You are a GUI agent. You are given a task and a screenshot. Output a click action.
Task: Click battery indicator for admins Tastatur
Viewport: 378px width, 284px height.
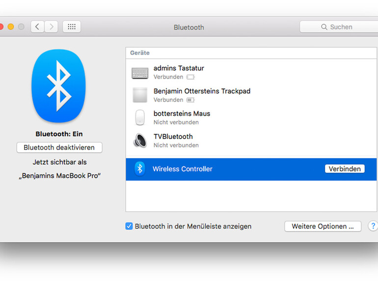pos(190,77)
